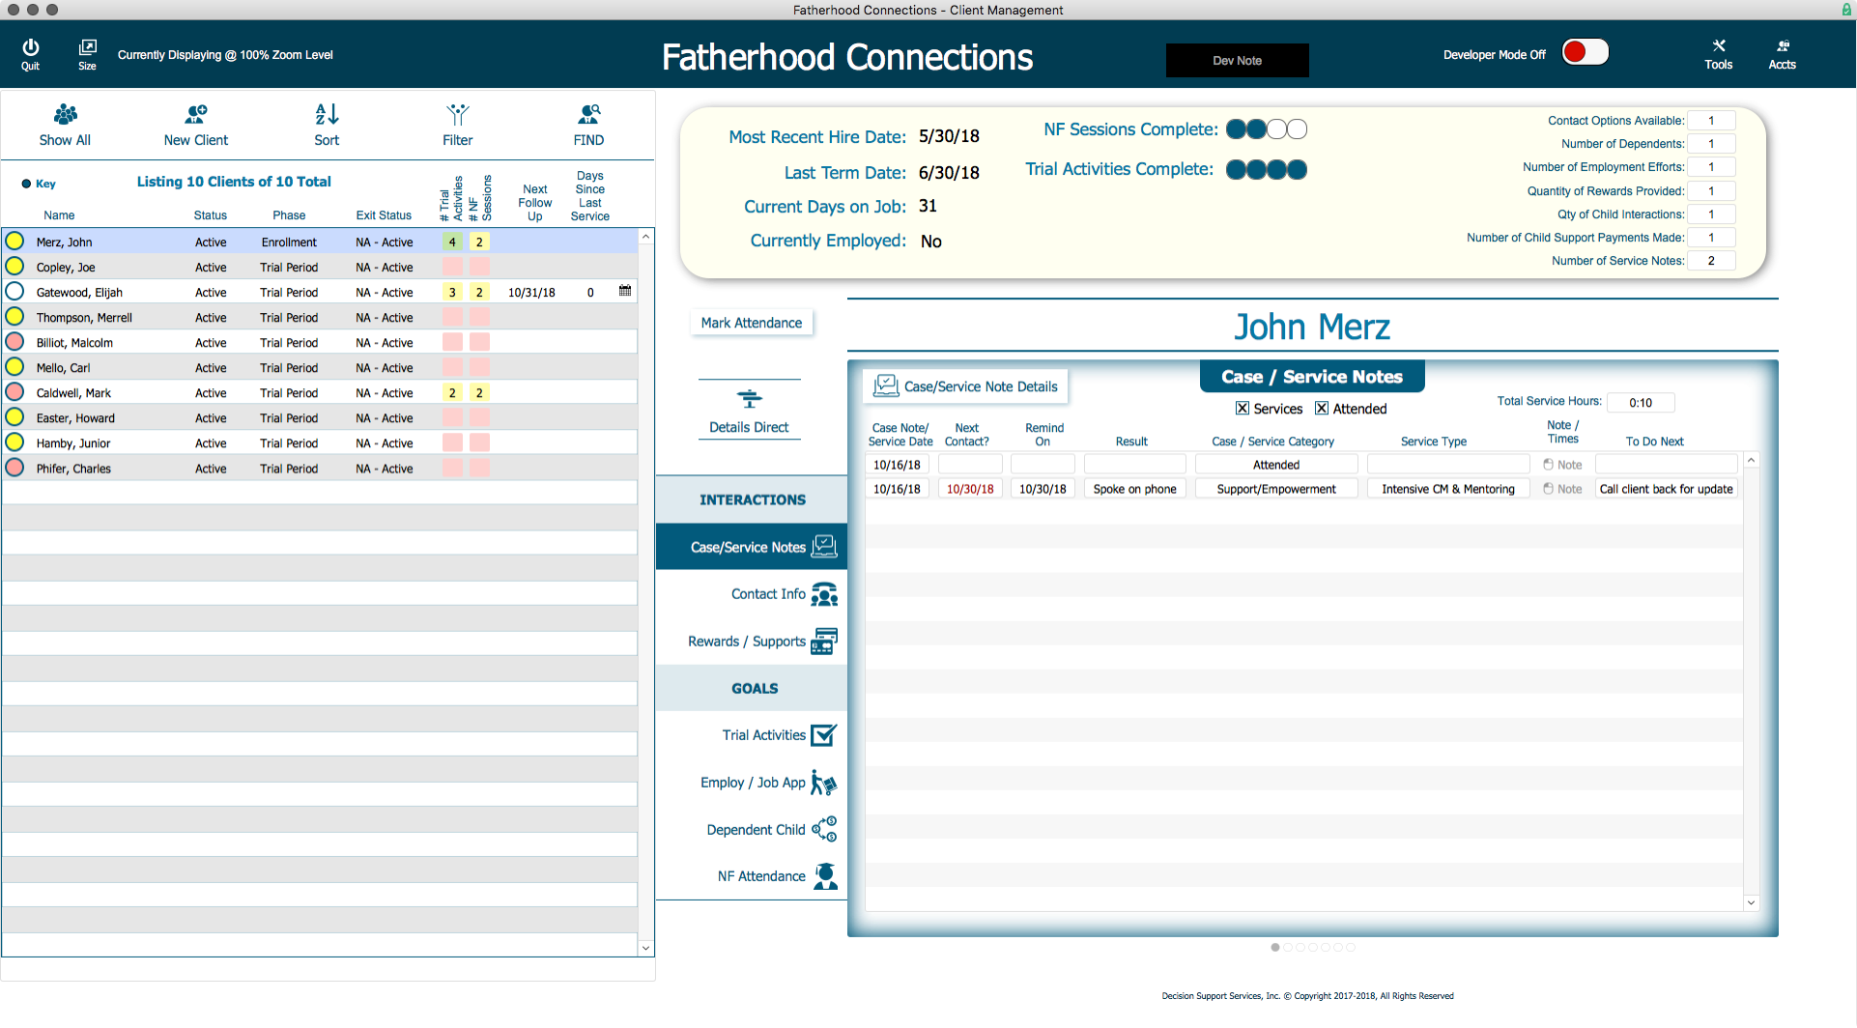Screen dimensions: 1857x1028
Task: Uncheck the Attended checkbox
Action: point(1322,409)
